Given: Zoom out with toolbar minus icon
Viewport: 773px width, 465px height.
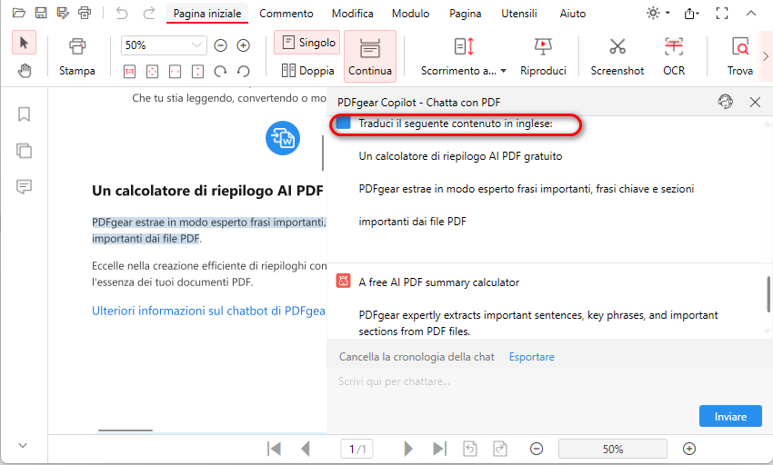Looking at the screenshot, I should tap(220, 45).
